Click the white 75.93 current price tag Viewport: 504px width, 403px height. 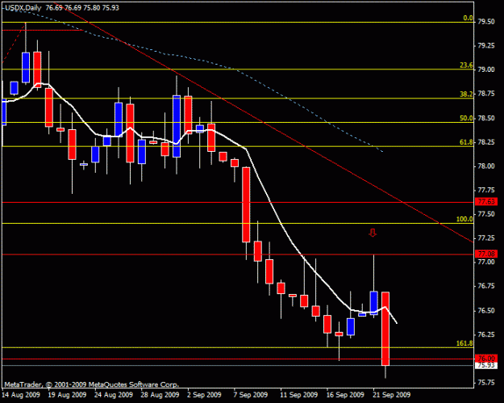click(x=486, y=365)
